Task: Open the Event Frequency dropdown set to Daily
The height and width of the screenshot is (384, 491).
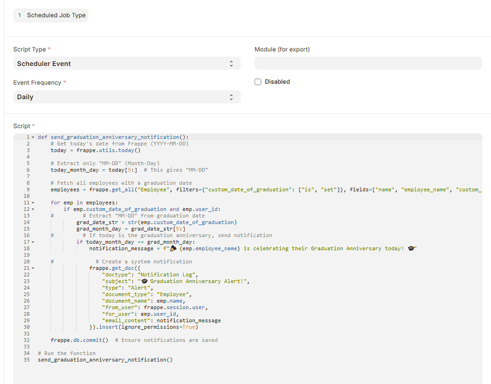Action: point(127,97)
